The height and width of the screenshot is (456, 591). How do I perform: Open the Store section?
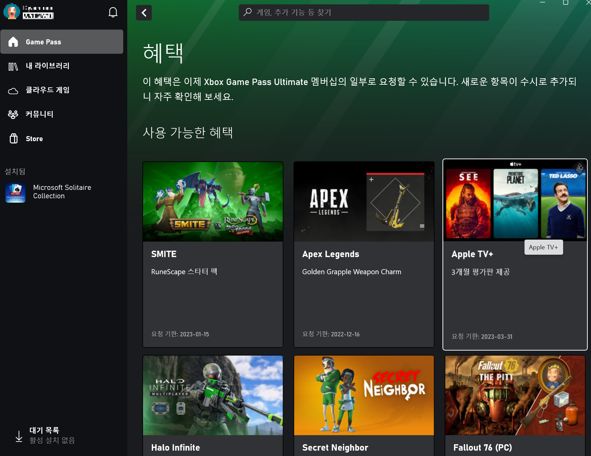(62, 138)
